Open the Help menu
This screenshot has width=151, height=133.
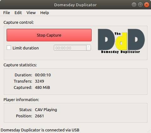[x=45, y=13]
